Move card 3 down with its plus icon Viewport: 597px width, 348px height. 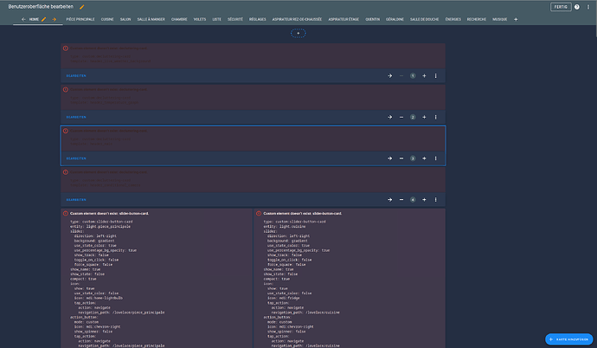[x=424, y=158]
